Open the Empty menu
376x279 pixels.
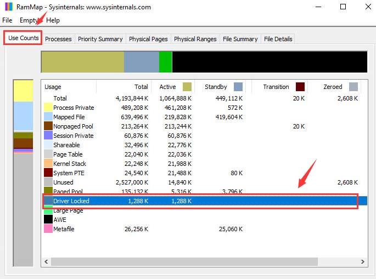pyautogui.click(x=29, y=20)
